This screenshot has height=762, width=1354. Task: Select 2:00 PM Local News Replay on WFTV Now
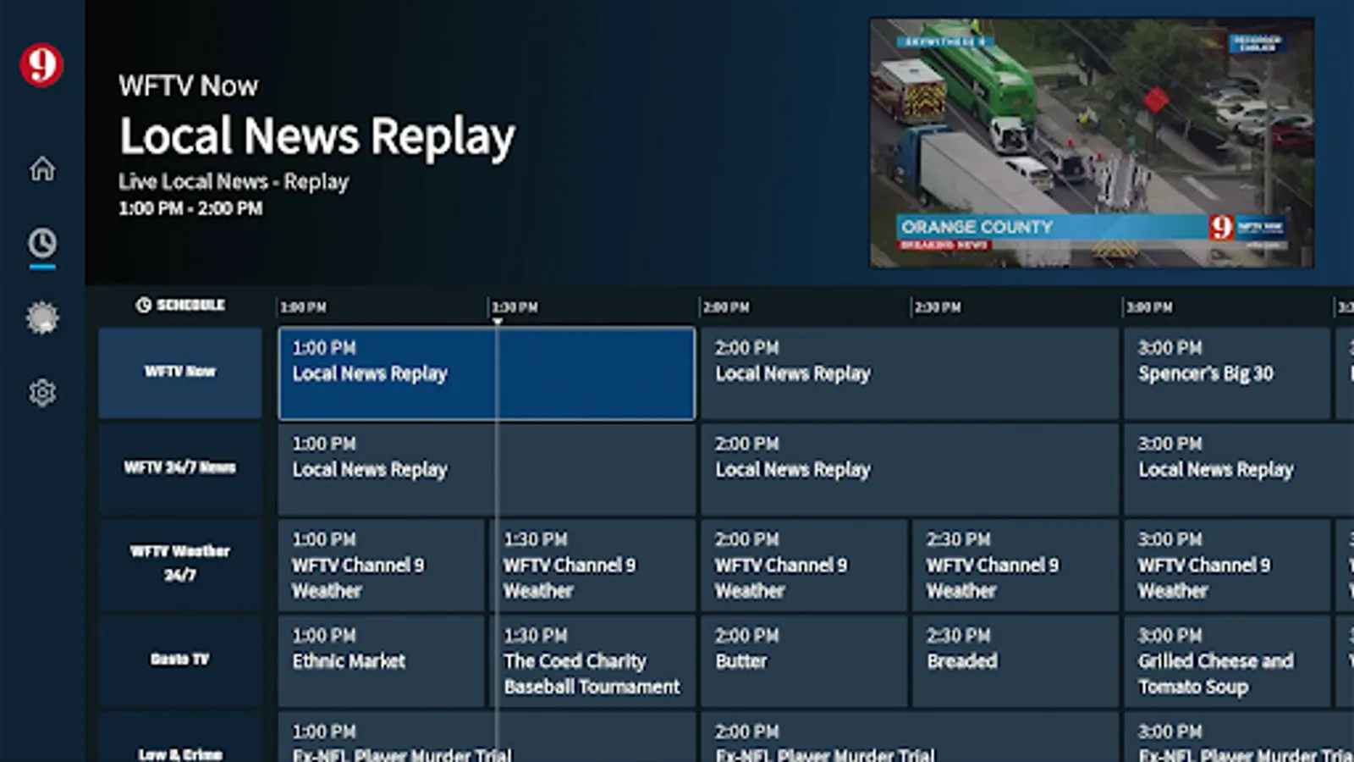click(x=910, y=373)
